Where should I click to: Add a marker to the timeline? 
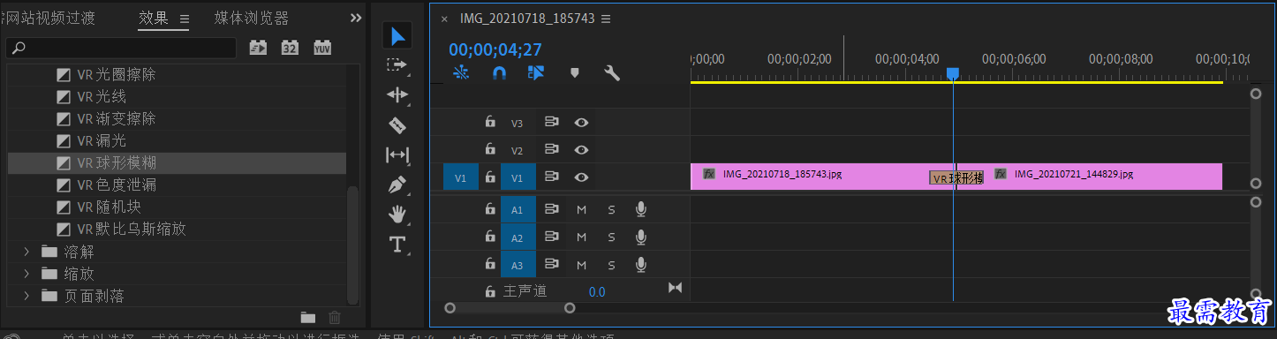[575, 73]
